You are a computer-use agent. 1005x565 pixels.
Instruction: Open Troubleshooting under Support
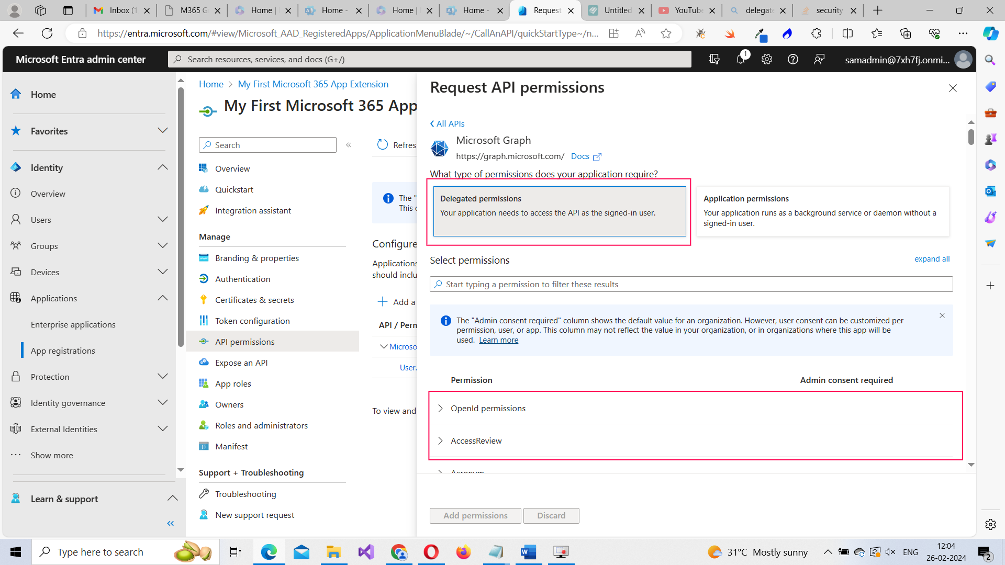pyautogui.click(x=245, y=493)
